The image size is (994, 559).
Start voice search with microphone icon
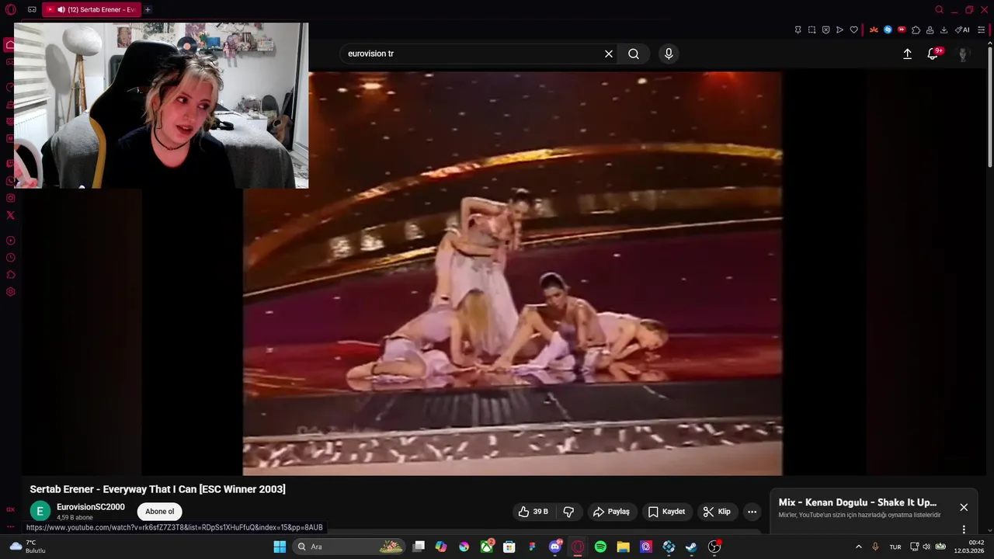point(669,54)
